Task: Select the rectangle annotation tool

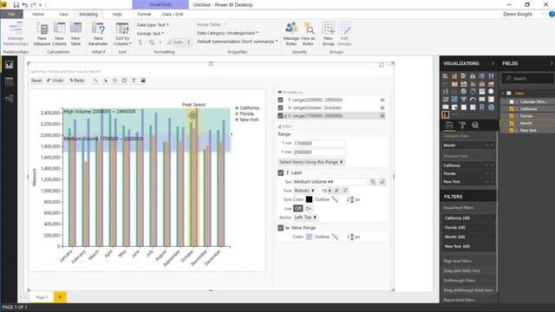Action: point(124,81)
